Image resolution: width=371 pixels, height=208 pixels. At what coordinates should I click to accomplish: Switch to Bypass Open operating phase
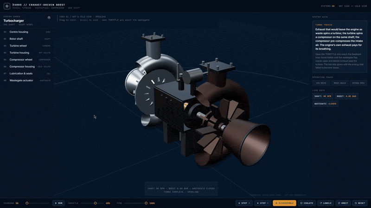(358, 83)
